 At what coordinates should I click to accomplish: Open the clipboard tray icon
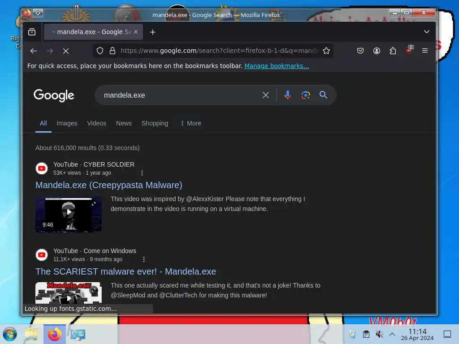click(366, 334)
